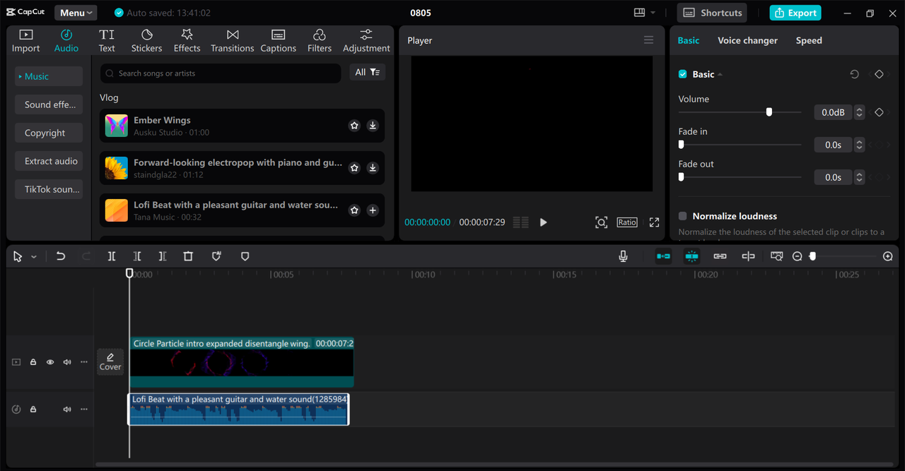
Task: Add Lofi Beat track to timeline
Action: (373, 210)
